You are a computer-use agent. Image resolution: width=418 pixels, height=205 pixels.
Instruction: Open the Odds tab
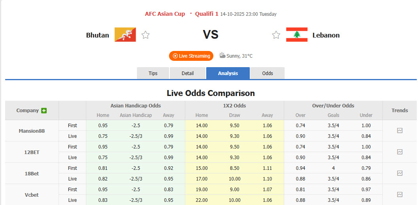[x=268, y=73]
